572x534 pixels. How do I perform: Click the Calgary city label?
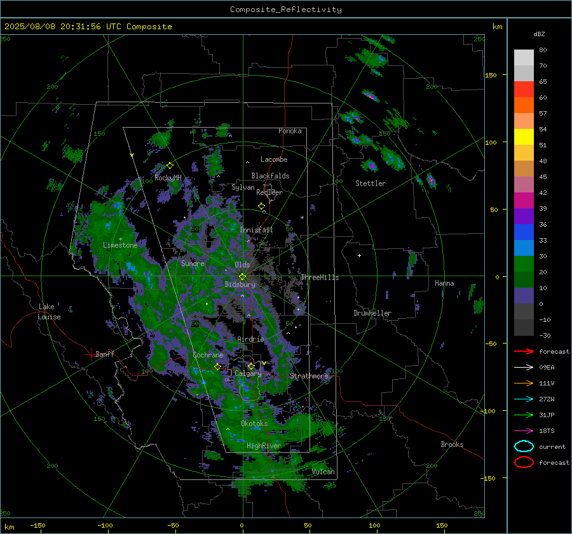pos(248,373)
